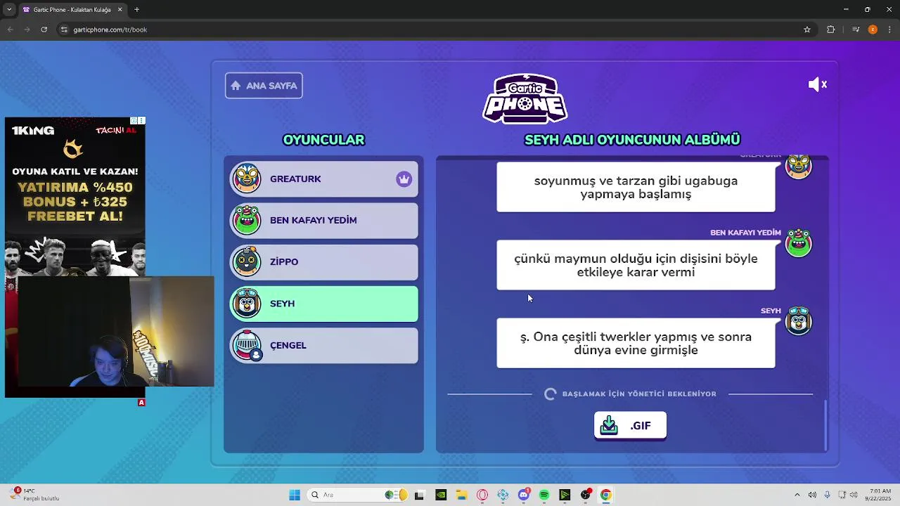Select player ÇENGEL in the list
Image resolution: width=900 pixels, height=506 pixels.
(x=324, y=345)
